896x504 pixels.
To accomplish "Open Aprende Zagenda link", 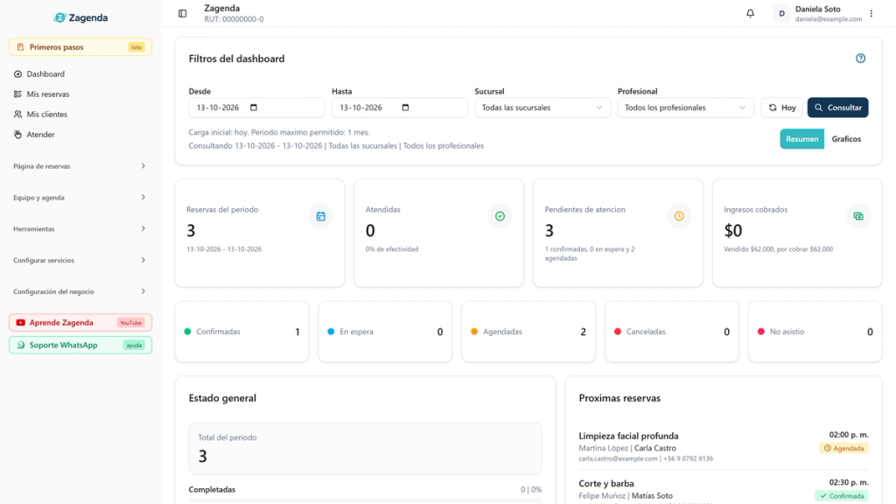I will pos(80,323).
